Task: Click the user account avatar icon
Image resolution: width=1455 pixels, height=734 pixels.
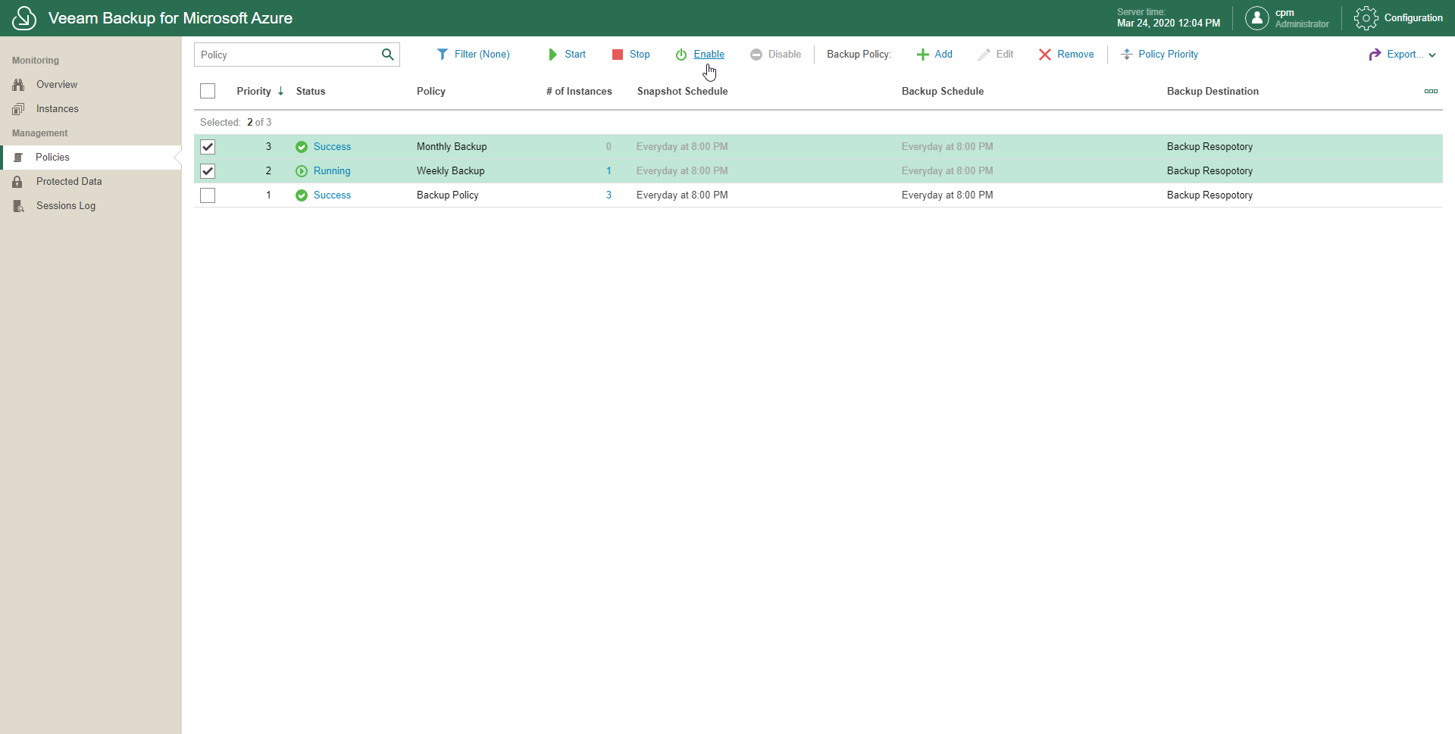Action: pos(1256,18)
